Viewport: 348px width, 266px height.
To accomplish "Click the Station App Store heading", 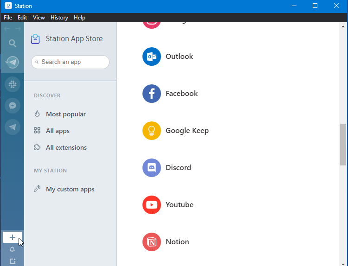I will coord(74,39).
